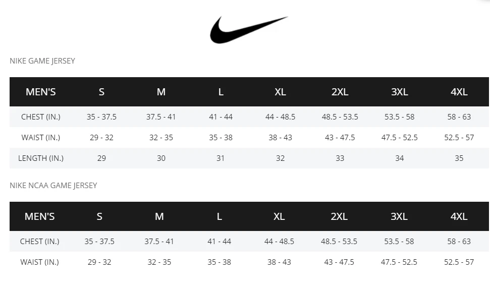Click the S size column header in first table

[101, 92]
